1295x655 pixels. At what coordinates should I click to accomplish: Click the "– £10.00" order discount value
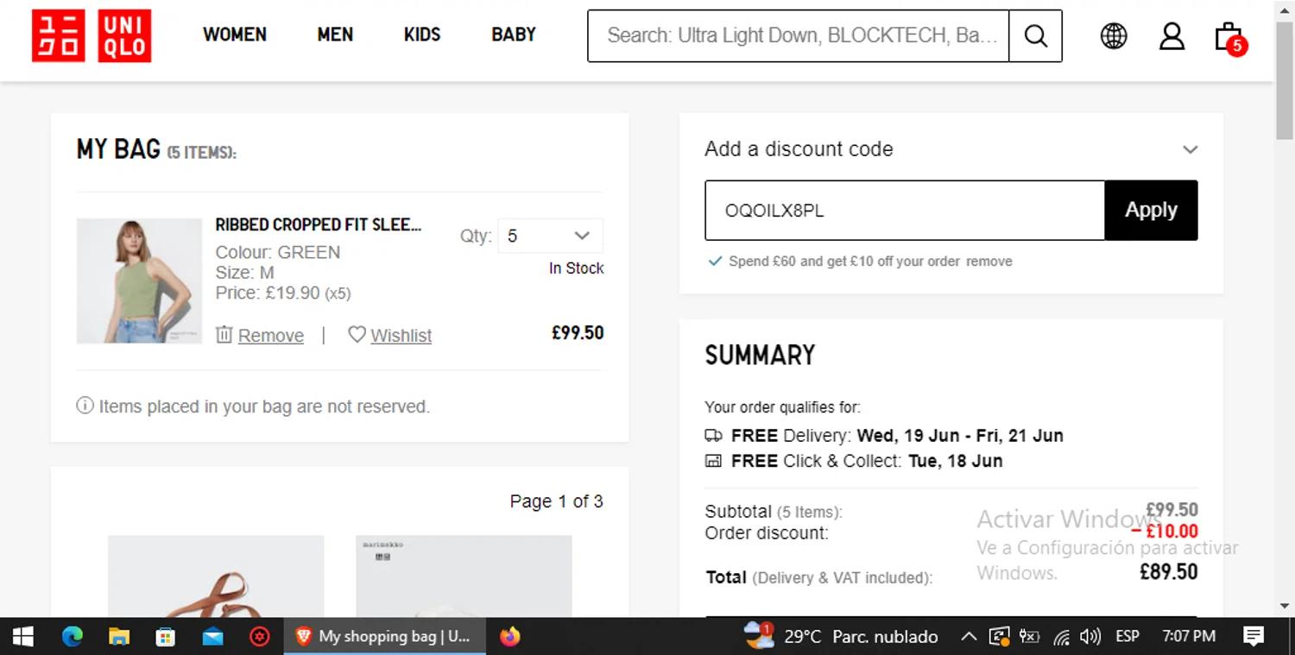click(x=1164, y=531)
